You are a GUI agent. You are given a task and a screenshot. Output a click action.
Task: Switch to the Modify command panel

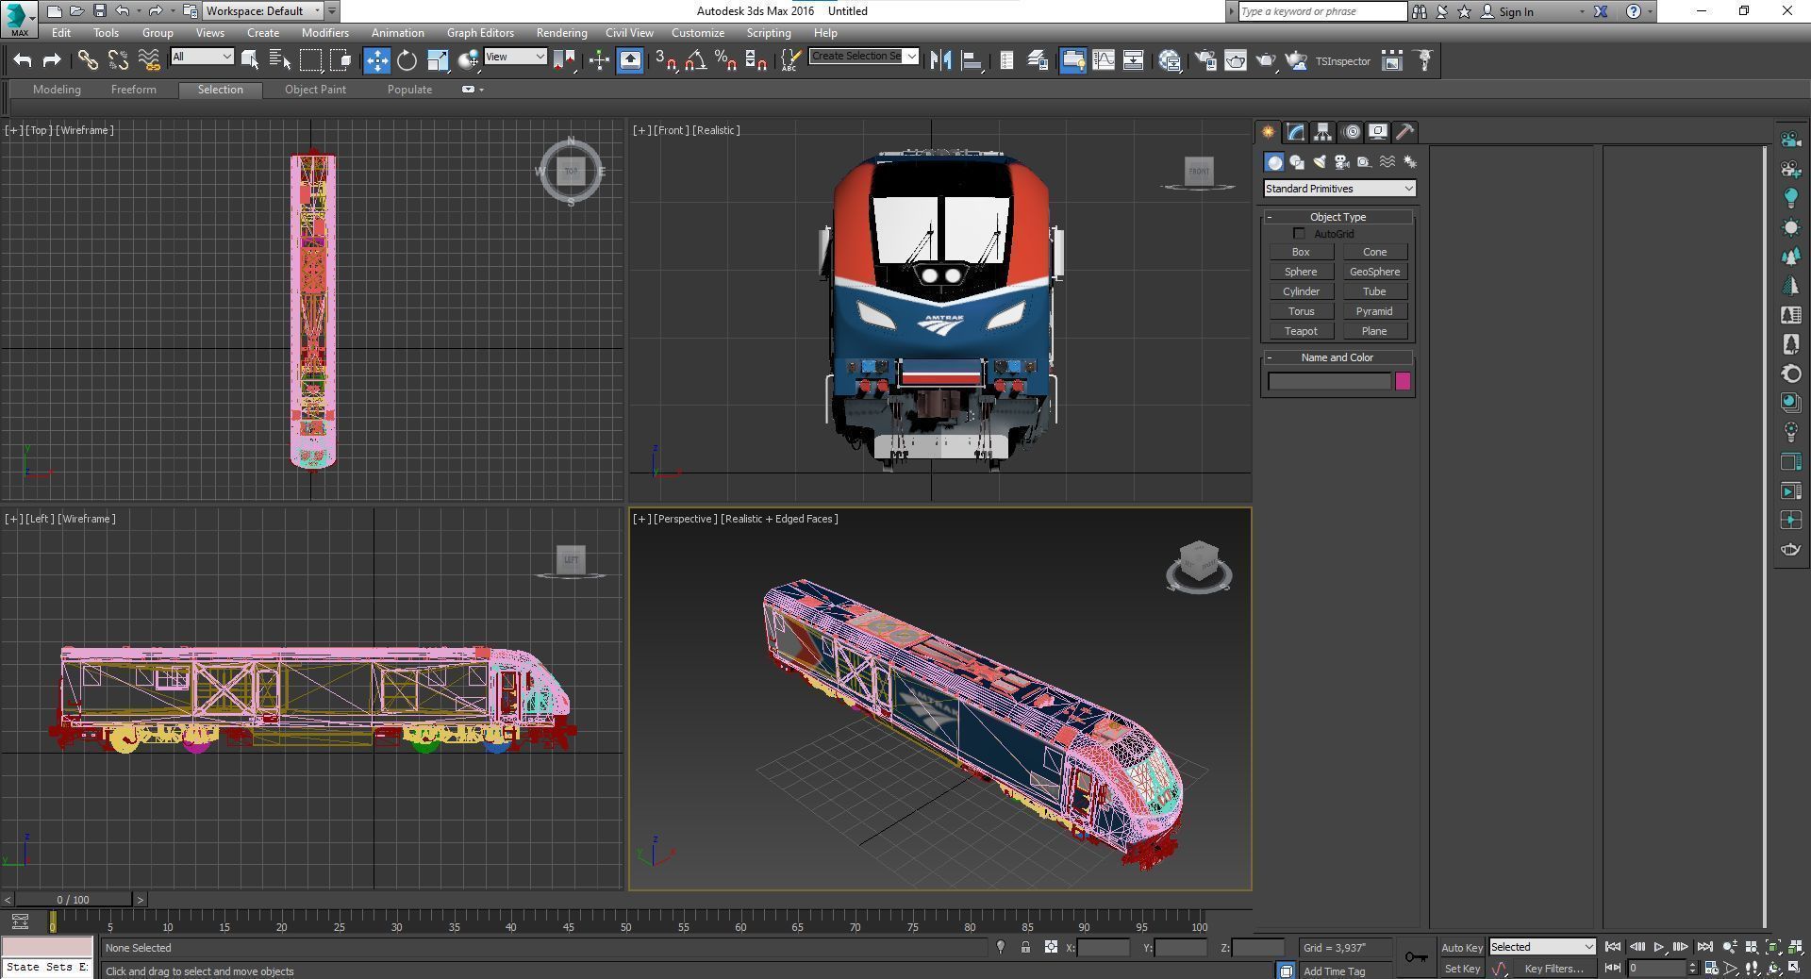tap(1295, 132)
